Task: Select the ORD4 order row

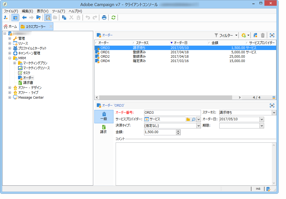Action: click(x=185, y=61)
